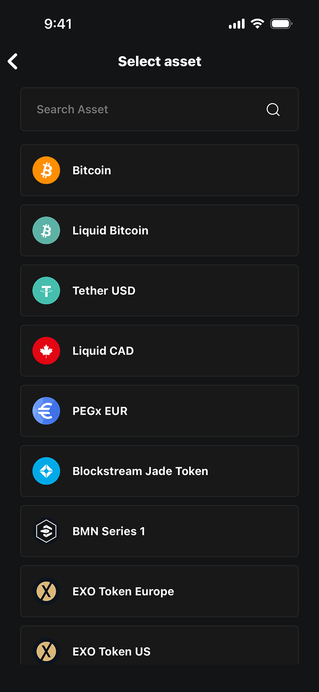This screenshot has height=692, width=319.
Task: Select the Blockstream Jade Token asset
Action: (160, 471)
